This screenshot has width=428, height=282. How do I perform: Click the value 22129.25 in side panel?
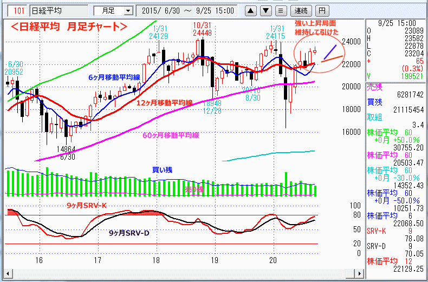(408, 269)
